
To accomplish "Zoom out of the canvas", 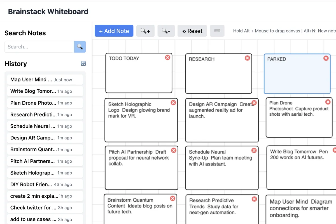I will (x=166, y=31).
